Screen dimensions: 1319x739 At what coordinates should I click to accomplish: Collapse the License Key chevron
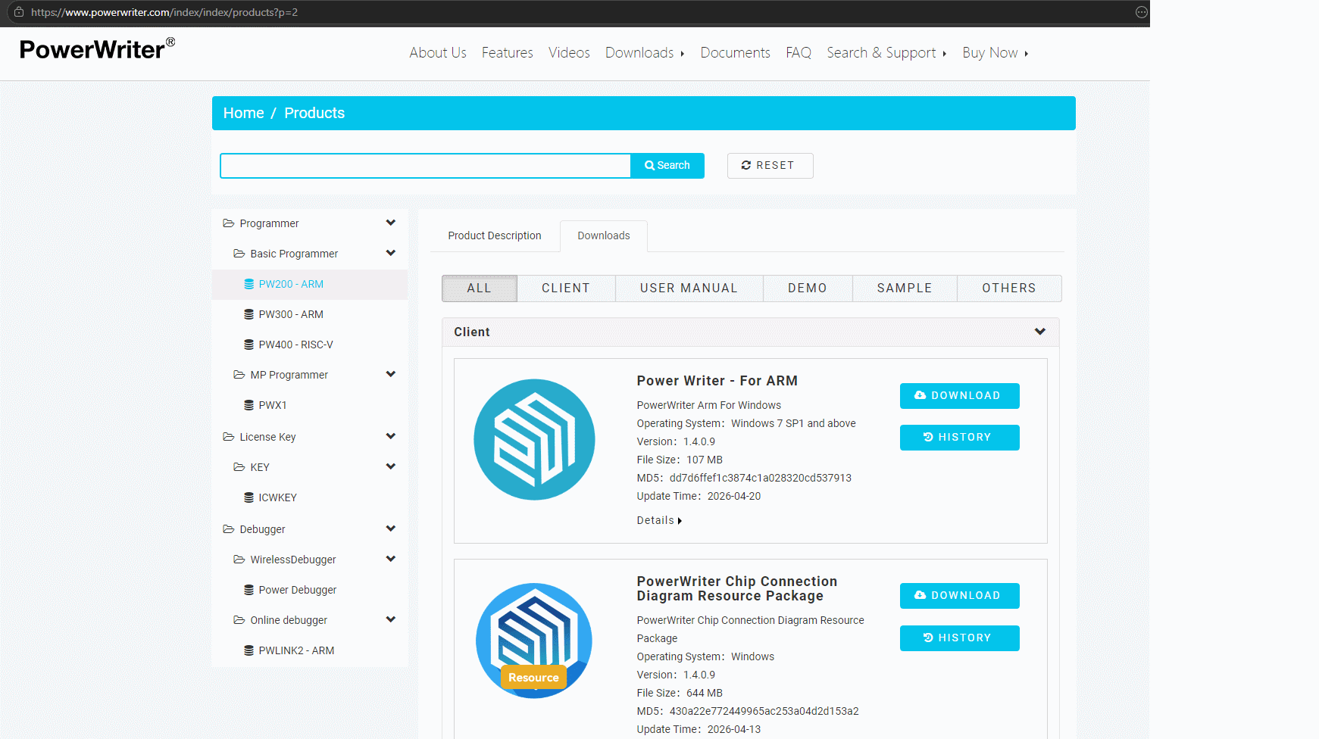(x=391, y=436)
